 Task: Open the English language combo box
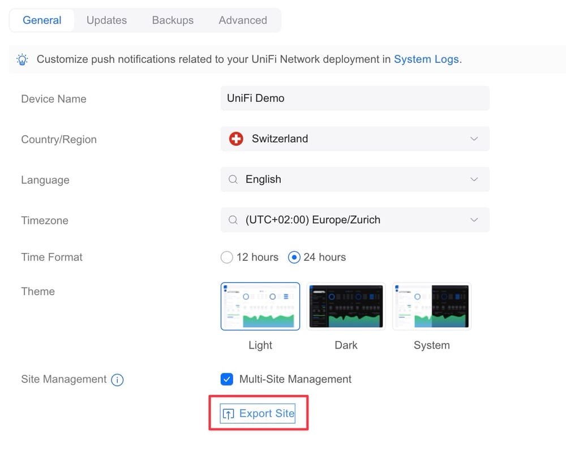tap(355, 179)
